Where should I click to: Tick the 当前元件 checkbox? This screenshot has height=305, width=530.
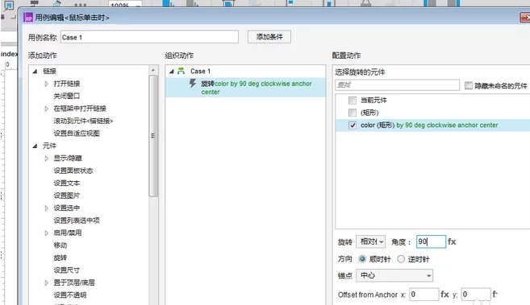pos(353,100)
